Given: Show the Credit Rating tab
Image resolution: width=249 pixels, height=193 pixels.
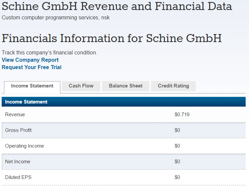Looking at the screenshot, I should point(173,86).
